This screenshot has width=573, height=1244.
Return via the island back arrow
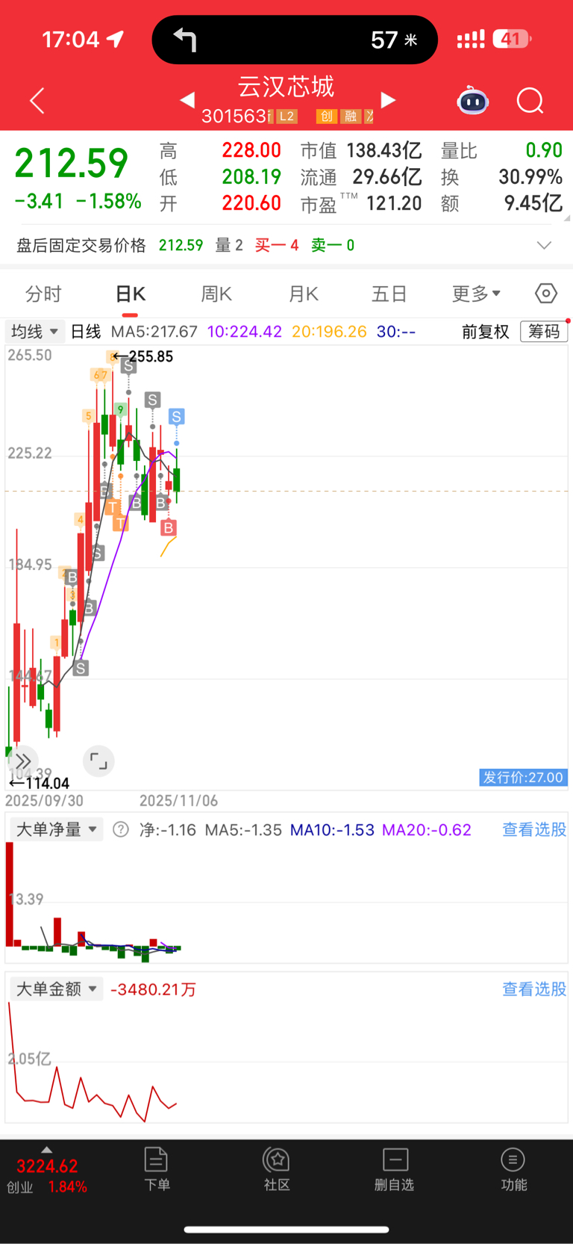(x=185, y=39)
